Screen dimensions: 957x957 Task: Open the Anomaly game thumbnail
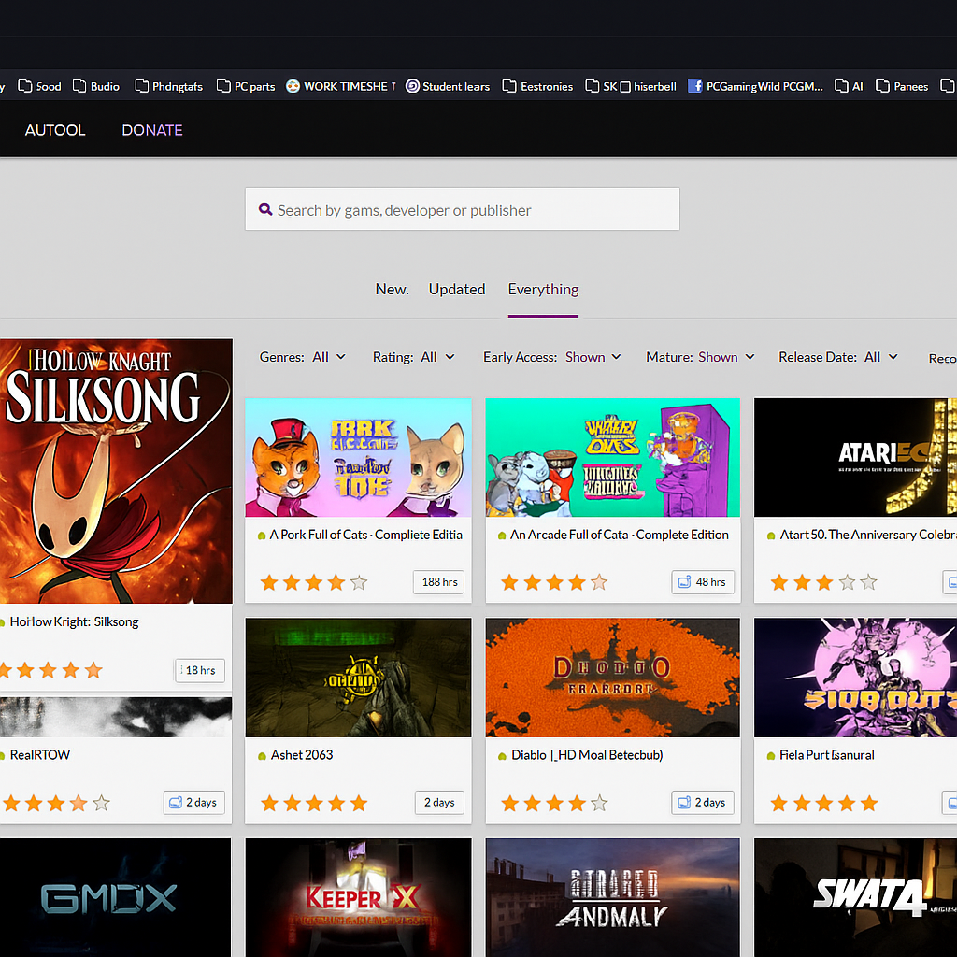(x=613, y=897)
